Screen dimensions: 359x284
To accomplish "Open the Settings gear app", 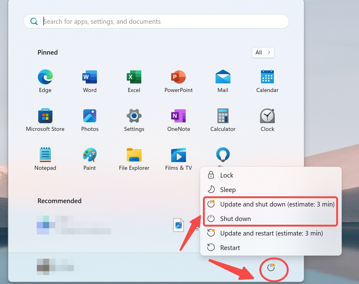I will (134, 120).
